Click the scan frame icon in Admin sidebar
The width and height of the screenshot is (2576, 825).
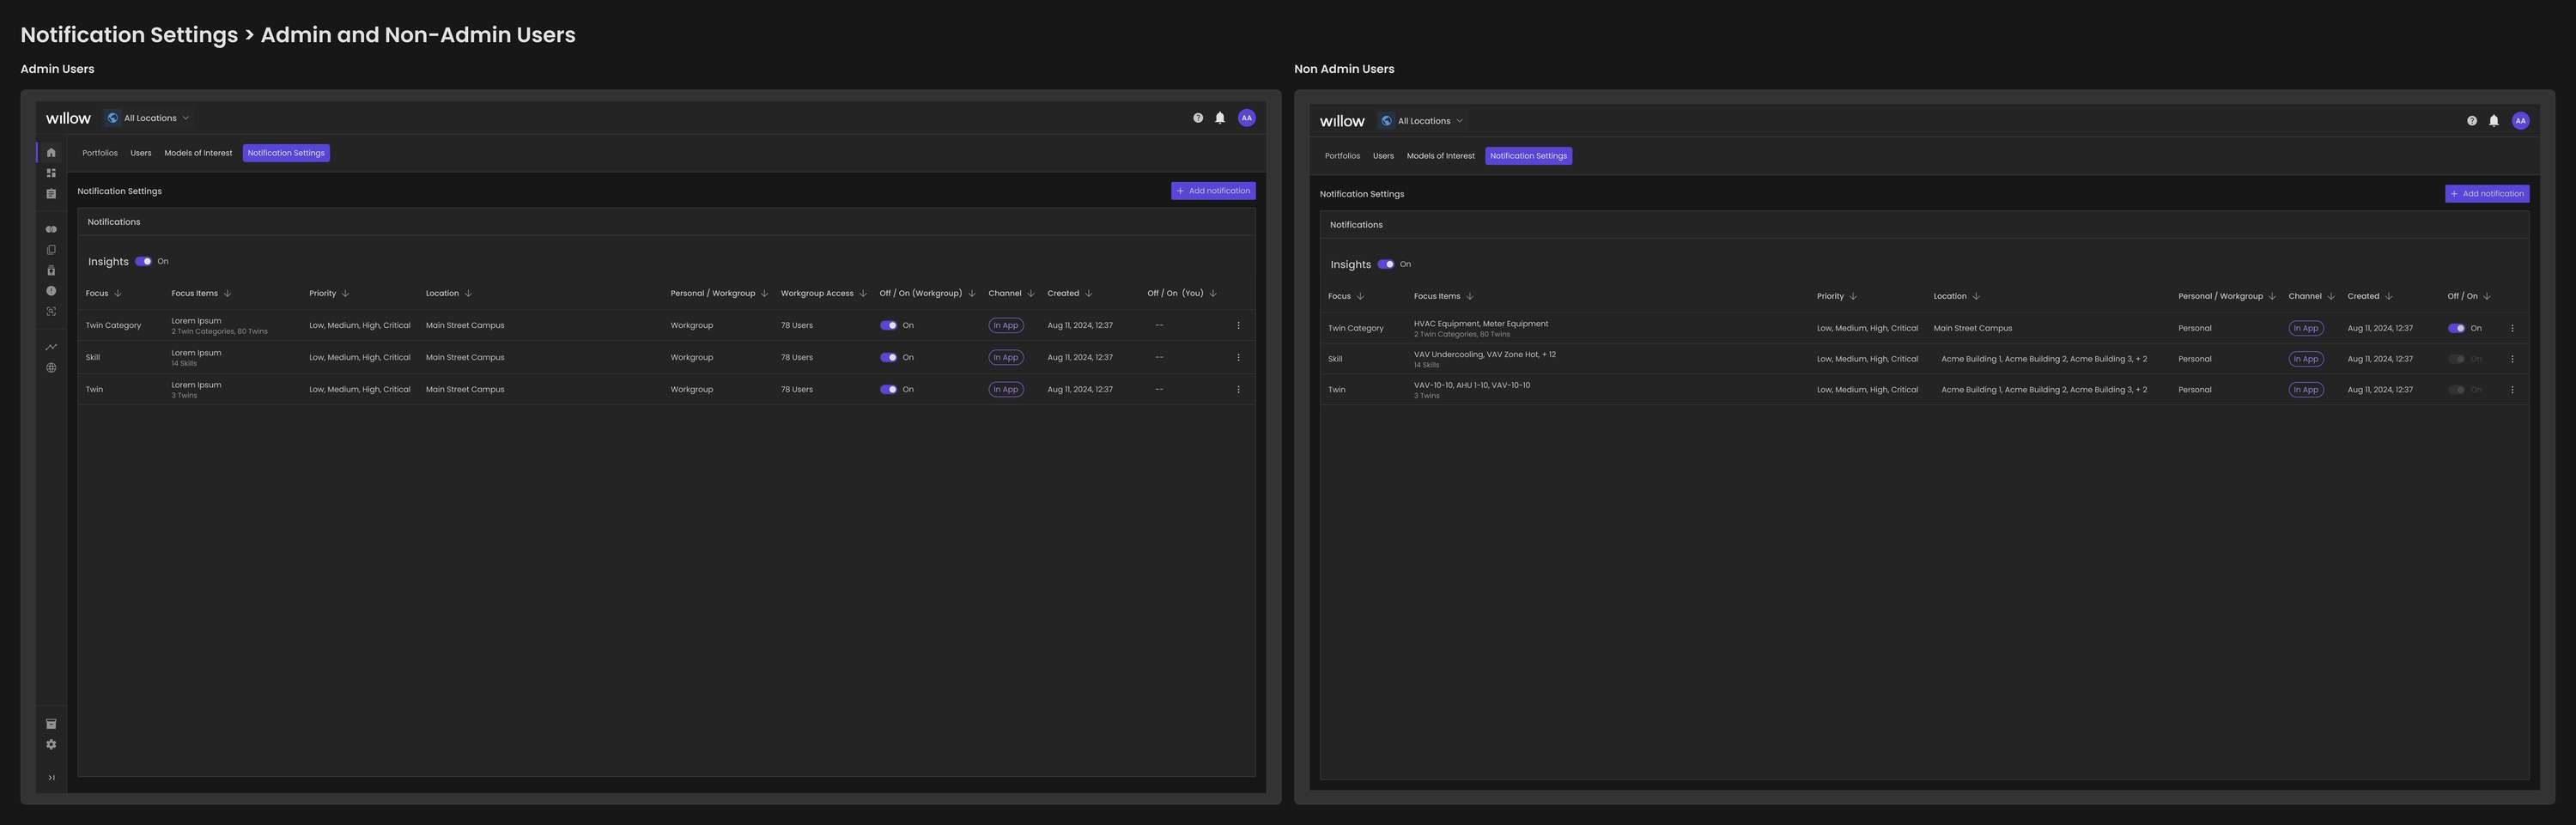click(x=51, y=311)
